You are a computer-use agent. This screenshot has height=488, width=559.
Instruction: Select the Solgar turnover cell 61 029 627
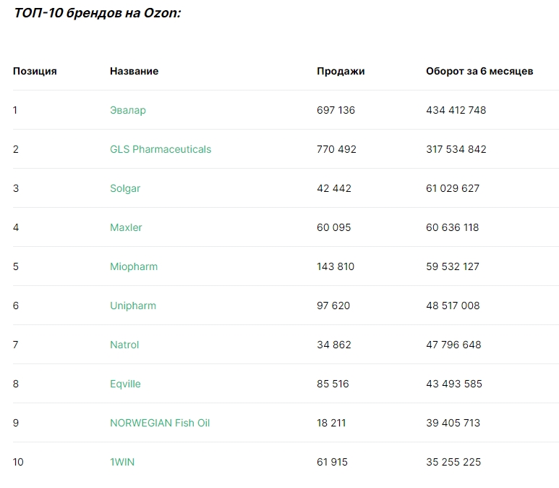[x=453, y=188]
